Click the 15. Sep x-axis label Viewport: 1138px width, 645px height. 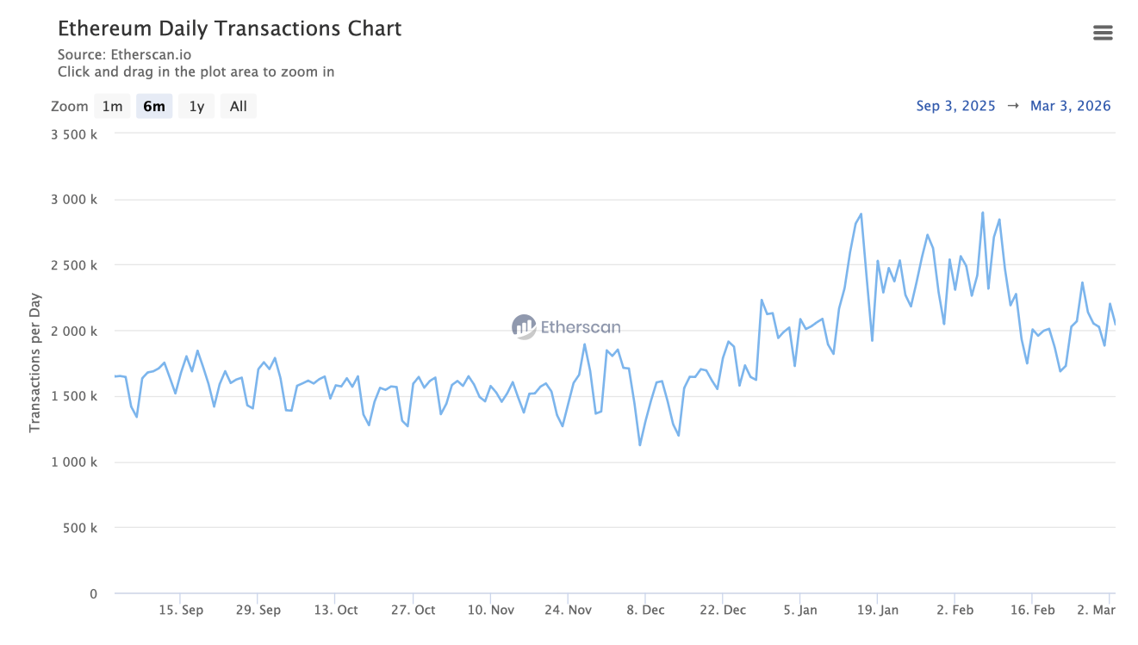point(181,610)
